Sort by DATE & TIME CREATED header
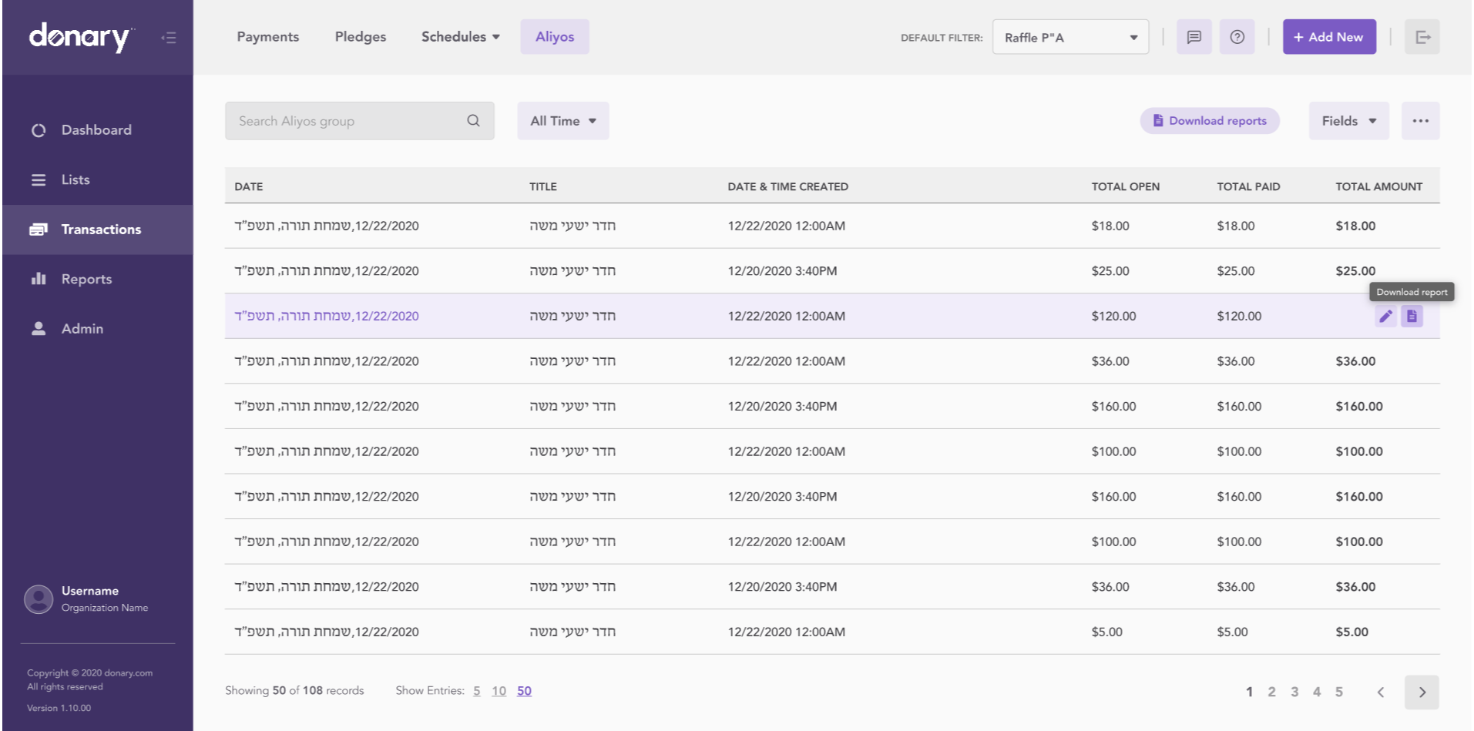 787,186
